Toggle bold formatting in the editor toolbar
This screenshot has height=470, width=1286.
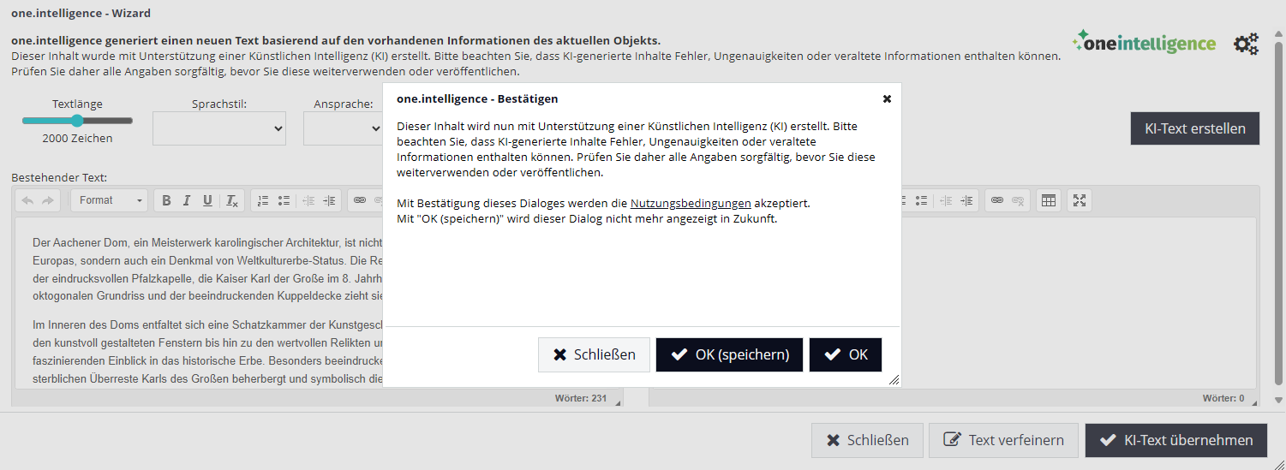(x=166, y=200)
